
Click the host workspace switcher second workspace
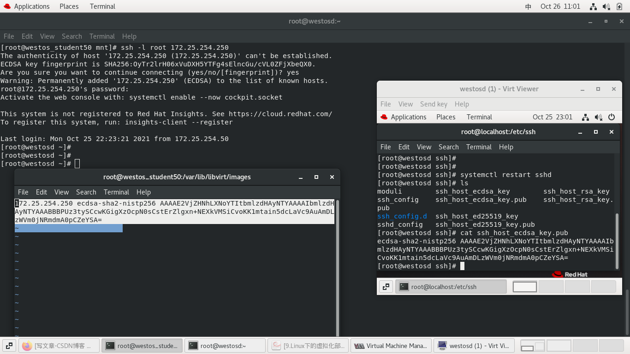click(559, 346)
